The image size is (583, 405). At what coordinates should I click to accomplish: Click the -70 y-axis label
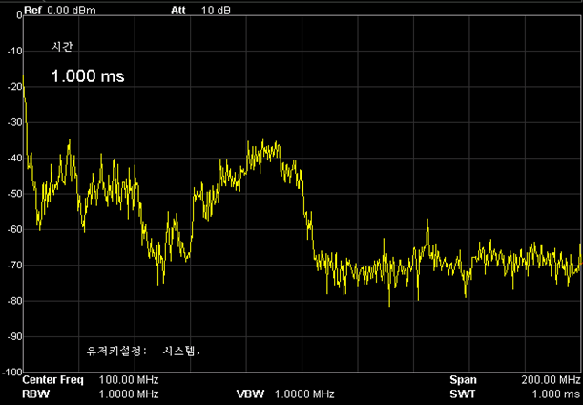coord(15,266)
